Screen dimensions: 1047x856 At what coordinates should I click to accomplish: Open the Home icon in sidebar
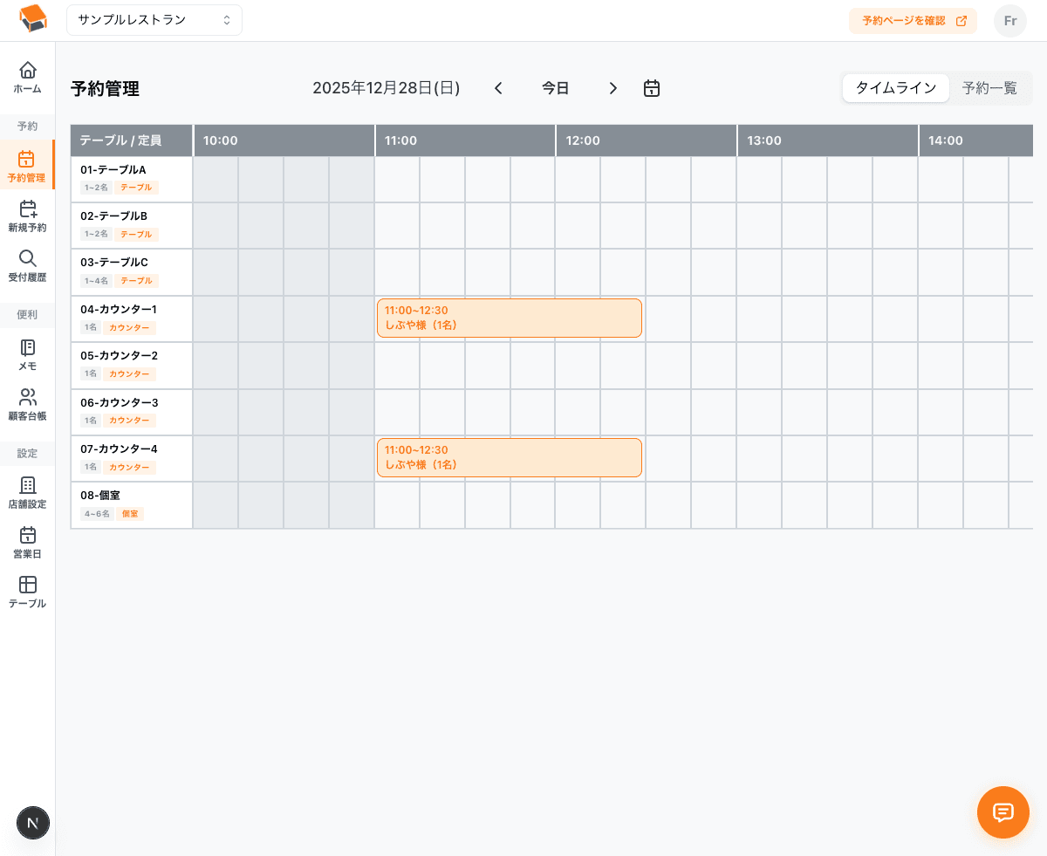[28, 70]
